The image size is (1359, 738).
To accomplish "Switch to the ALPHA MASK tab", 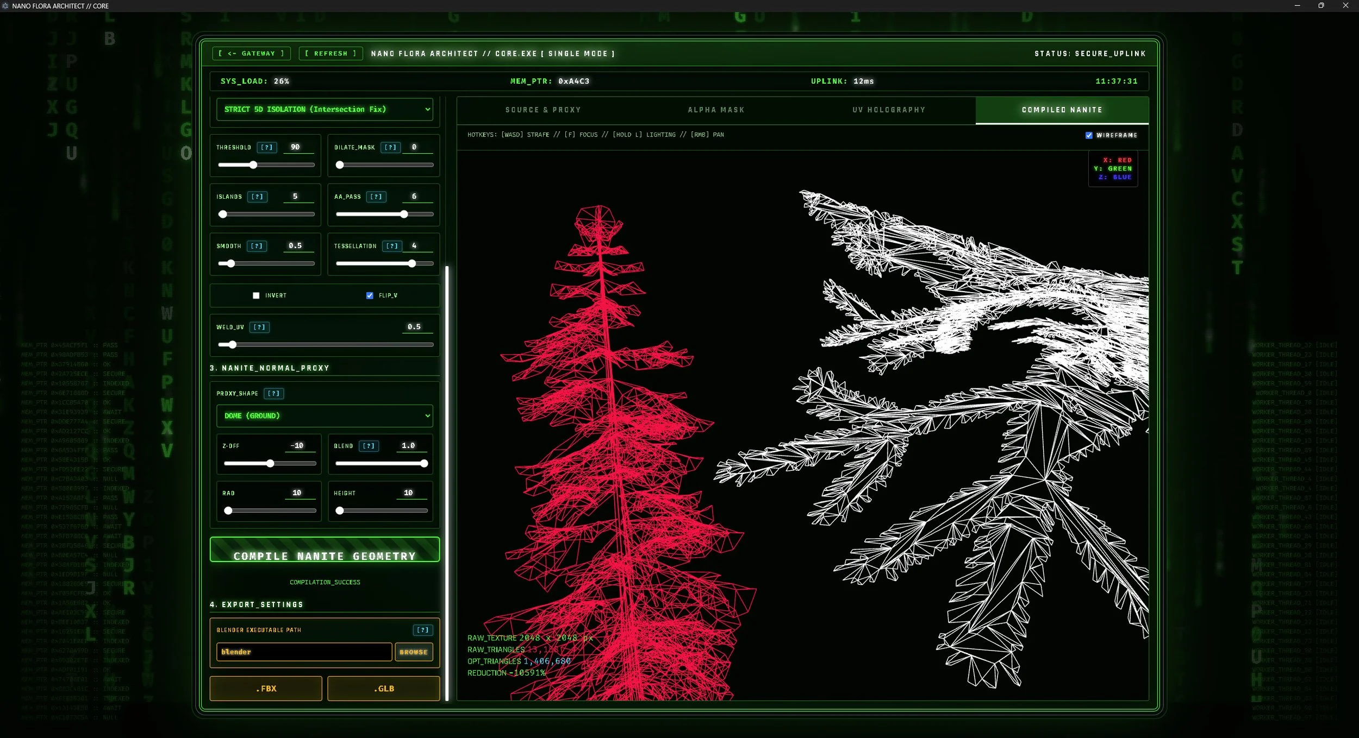I will pos(716,110).
